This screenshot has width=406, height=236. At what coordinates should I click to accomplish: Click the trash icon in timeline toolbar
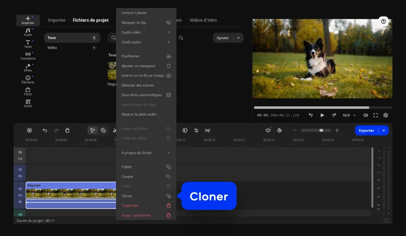pos(67,131)
